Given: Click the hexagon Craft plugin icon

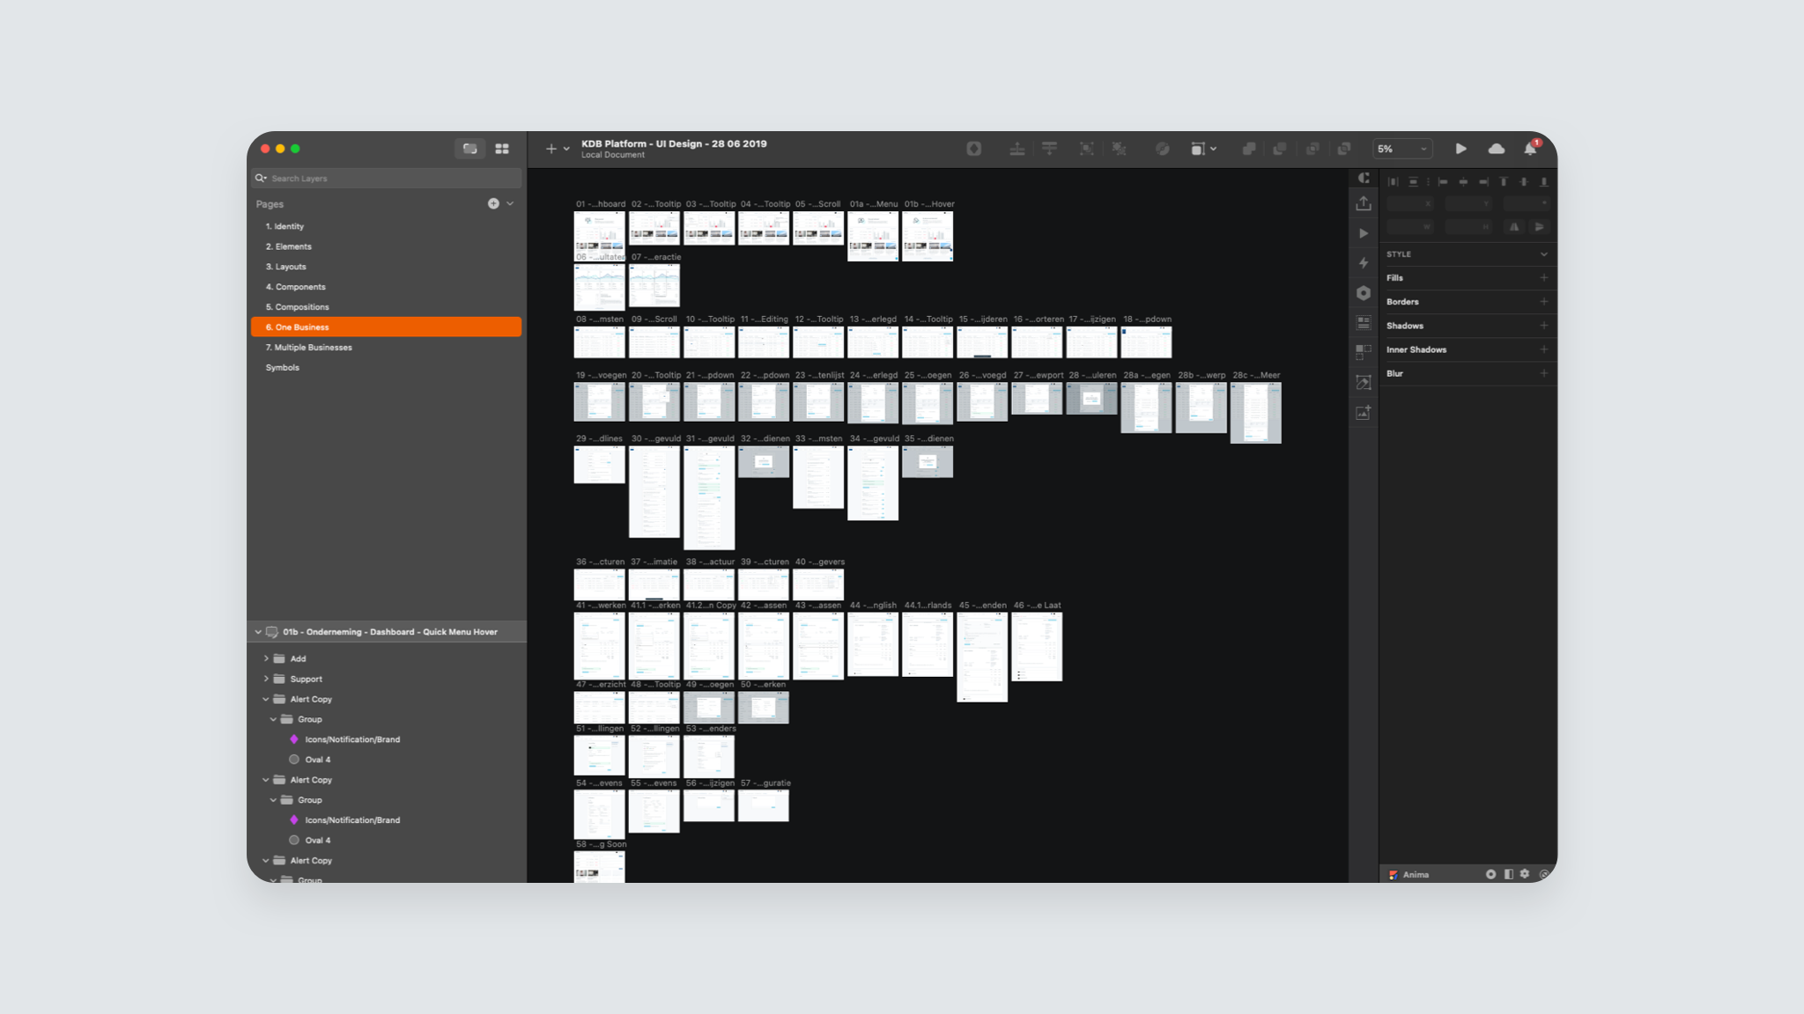Looking at the screenshot, I should point(1364,293).
